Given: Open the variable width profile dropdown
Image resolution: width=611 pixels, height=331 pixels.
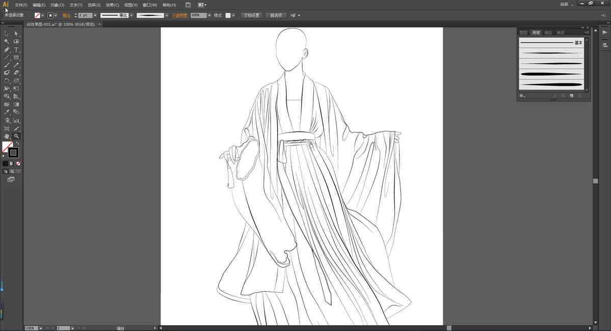Looking at the screenshot, I should coord(131,16).
